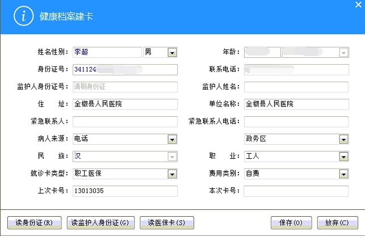Save the record with 保存(O)
This screenshot has width=365, height=236.
coord(291,223)
